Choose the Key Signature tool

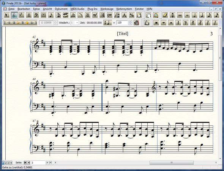[x=21, y=15]
